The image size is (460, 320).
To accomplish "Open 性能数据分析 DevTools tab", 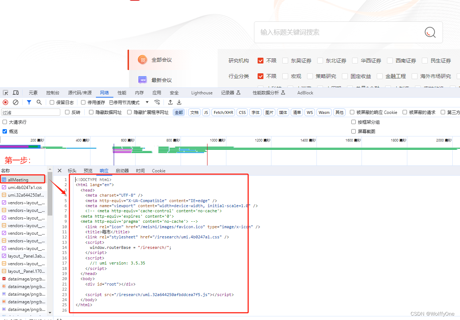I will [269, 93].
